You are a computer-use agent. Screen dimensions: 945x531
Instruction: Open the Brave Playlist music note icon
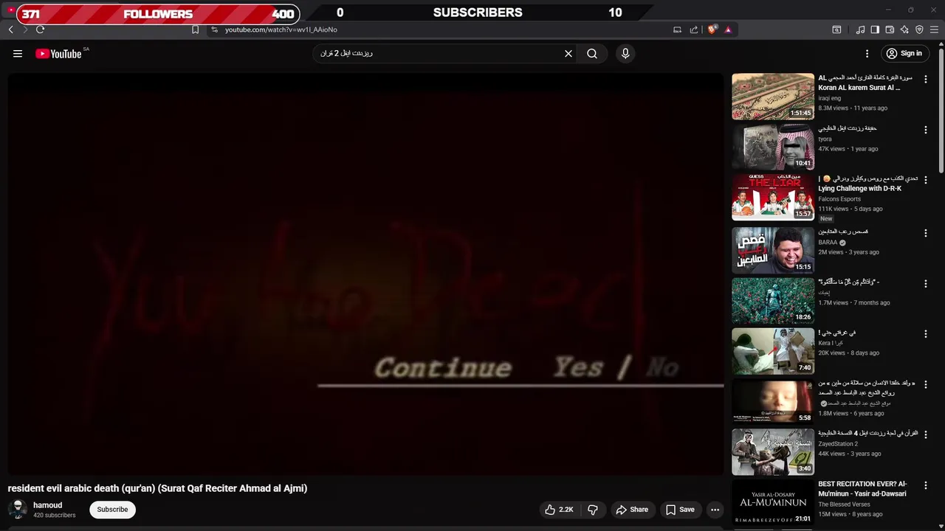(860, 29)
